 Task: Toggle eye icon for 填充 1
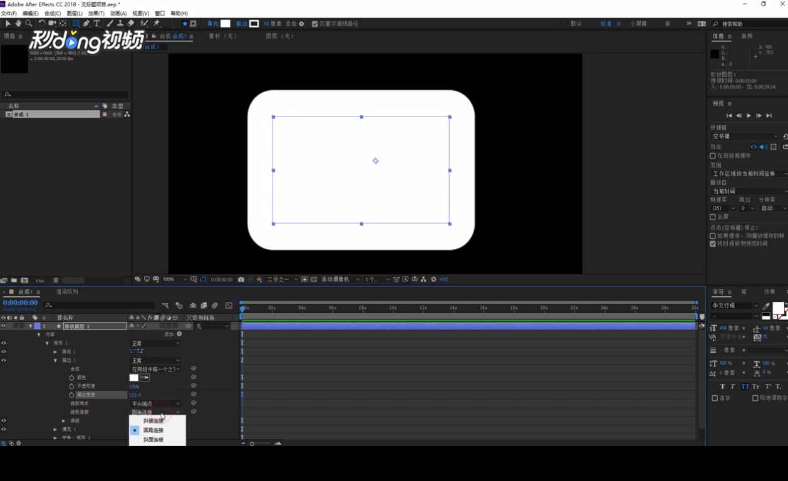click(4, 429)
